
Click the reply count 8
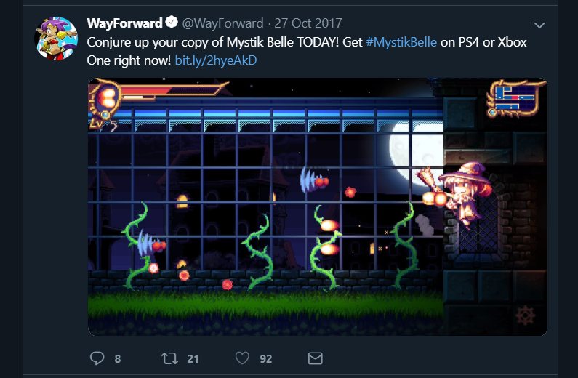tap(118, 358)
